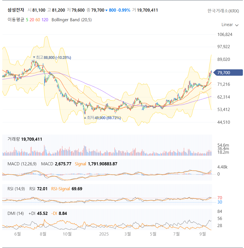Click the 7월 date axis label
The height and width of the screenshot is (248, 244).
coord(176,234)
